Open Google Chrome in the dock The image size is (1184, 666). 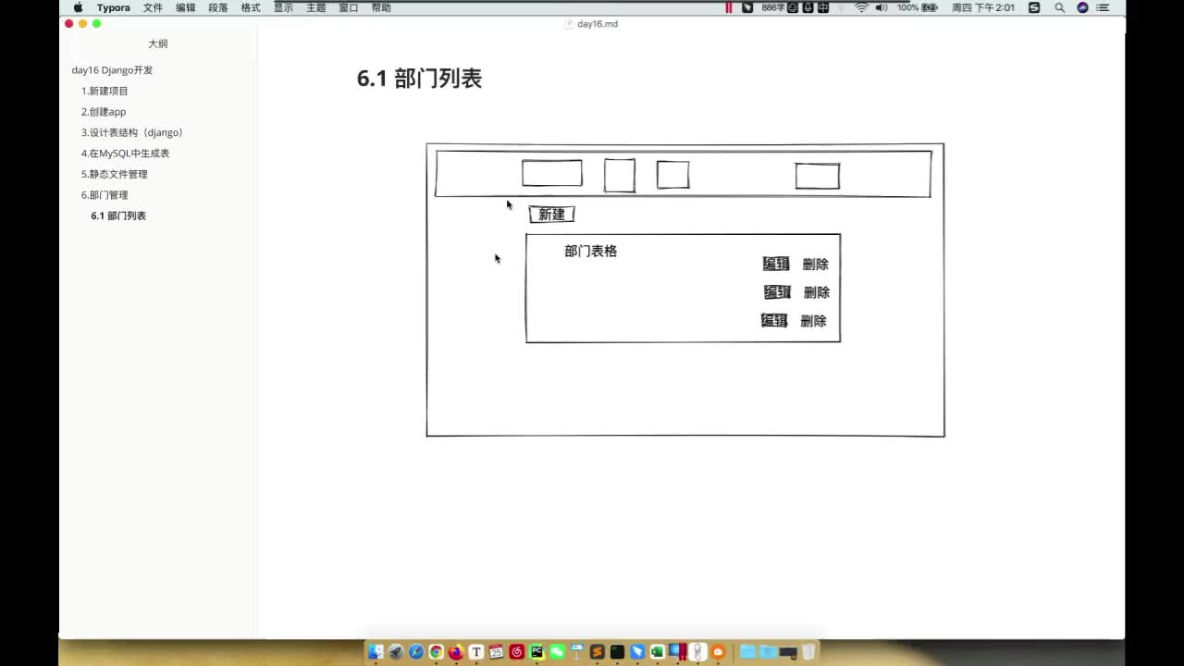(x=436, y=652)
